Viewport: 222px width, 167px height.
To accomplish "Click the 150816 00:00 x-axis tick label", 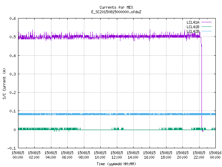I will click(x=215, y=155).
